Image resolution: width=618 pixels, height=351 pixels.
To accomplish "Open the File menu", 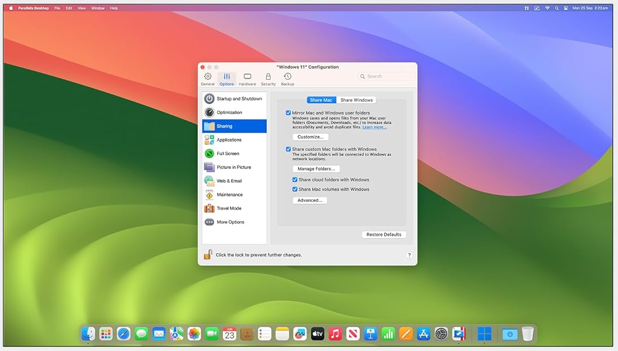I will [57, 8].
